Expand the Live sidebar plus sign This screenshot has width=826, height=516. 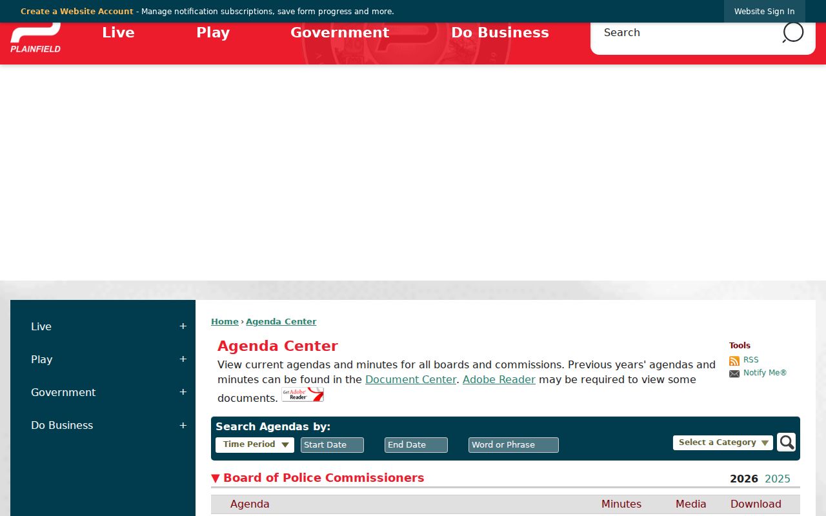[x=183, y=326]
